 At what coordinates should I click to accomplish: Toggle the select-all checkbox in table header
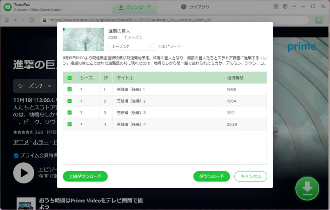(69, 78)
